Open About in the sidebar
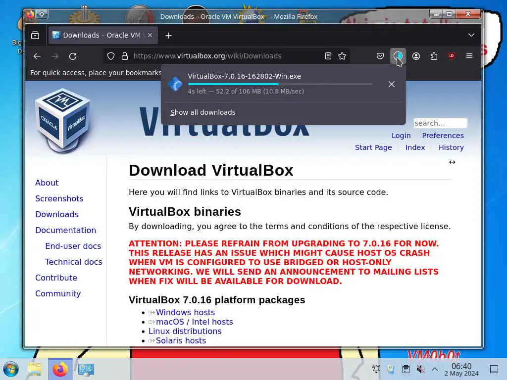Screen dimensions: 507x380 [47, 183]
